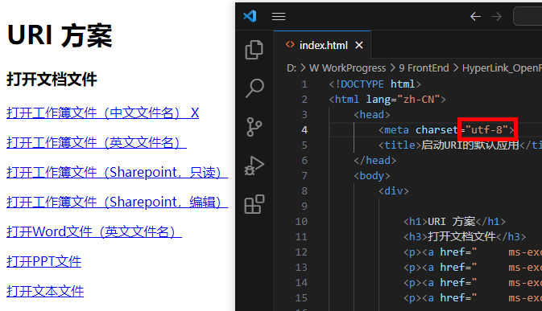Open the Explorer view in activity bar
542x311 pixels.
tap(254, 50)
